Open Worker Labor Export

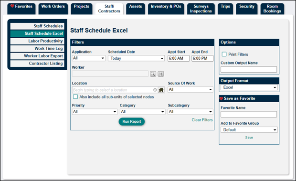pyautogui.click(x=37, y=56)
